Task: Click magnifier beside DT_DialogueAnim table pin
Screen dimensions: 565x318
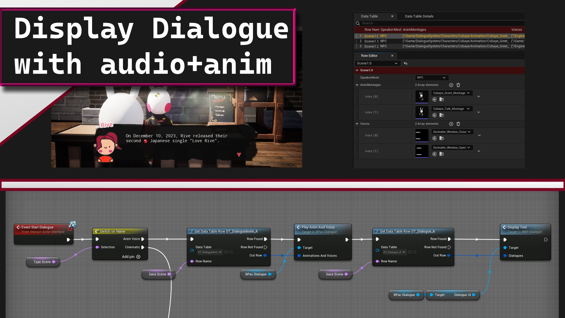Action: [231, 252]
